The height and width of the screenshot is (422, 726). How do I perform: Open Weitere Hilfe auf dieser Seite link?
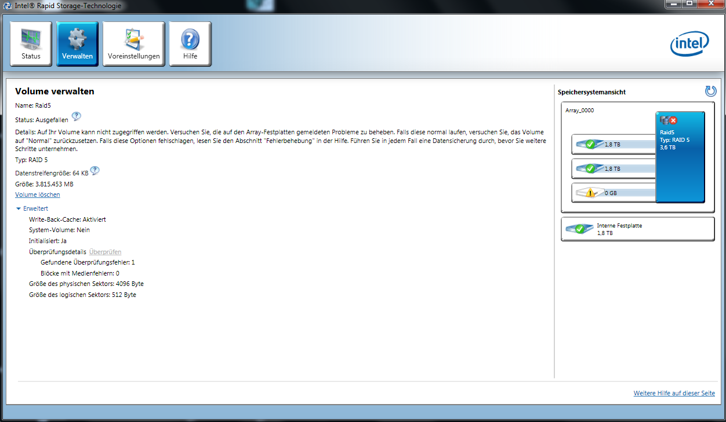674,394
